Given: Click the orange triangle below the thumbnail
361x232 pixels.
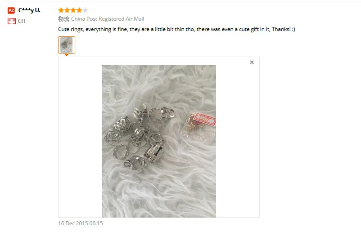Looking at the screenshot, I should pos(67,55).
